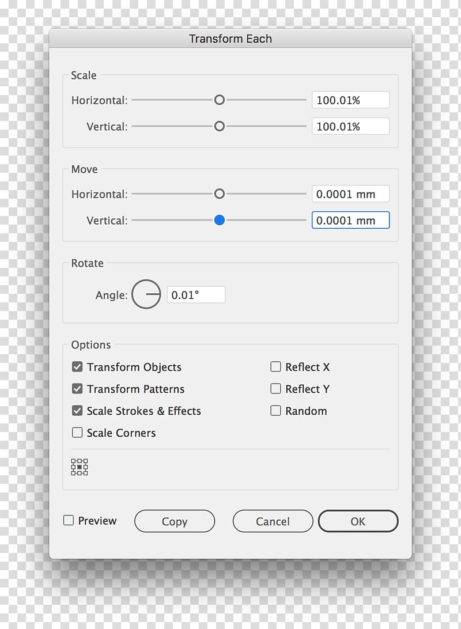
Task: Click the Scale Horizontal slider handle
Action: (x=220, y=100)
